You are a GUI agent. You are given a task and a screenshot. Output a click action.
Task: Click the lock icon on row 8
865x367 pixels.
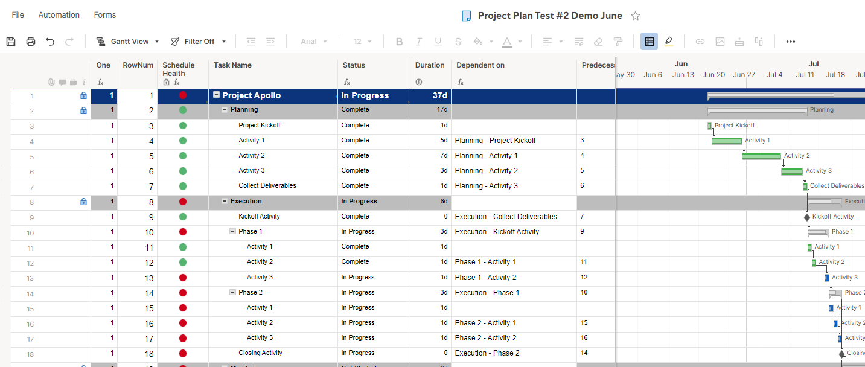pyautogui.click(x=83, y=202)
